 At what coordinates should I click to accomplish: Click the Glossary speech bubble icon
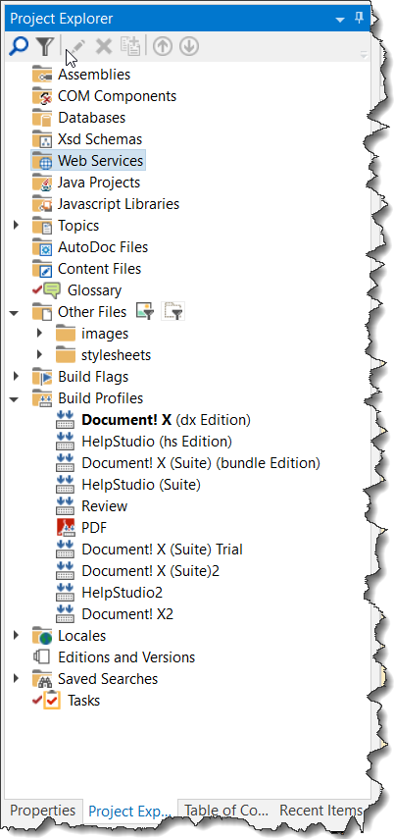52,290
